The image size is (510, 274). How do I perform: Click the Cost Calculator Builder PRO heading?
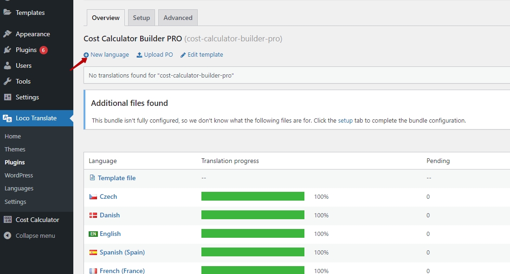click(x=133, y=39)
